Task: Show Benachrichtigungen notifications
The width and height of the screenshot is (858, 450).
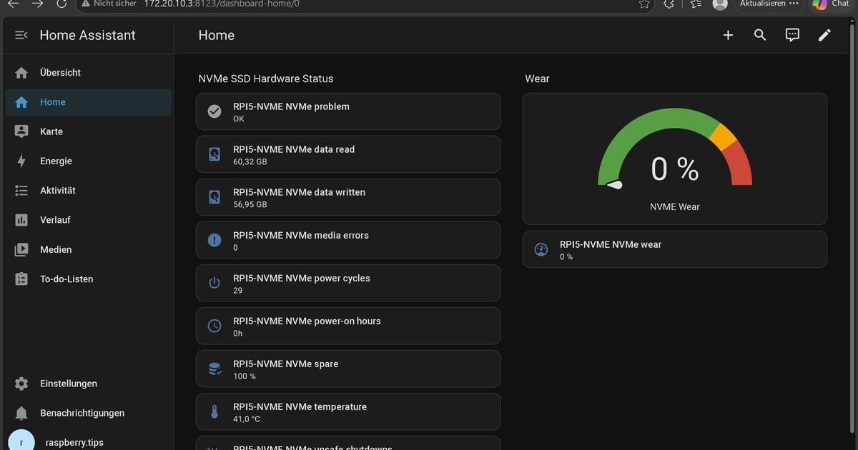Action: (x=88, y=413)
